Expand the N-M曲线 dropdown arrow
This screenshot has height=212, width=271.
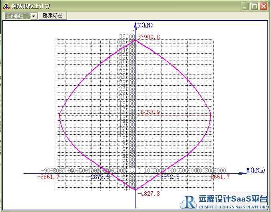tap(34, 16)
